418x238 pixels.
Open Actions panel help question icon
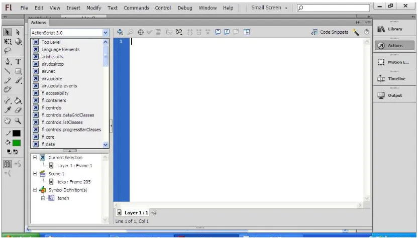pos(367,32)
